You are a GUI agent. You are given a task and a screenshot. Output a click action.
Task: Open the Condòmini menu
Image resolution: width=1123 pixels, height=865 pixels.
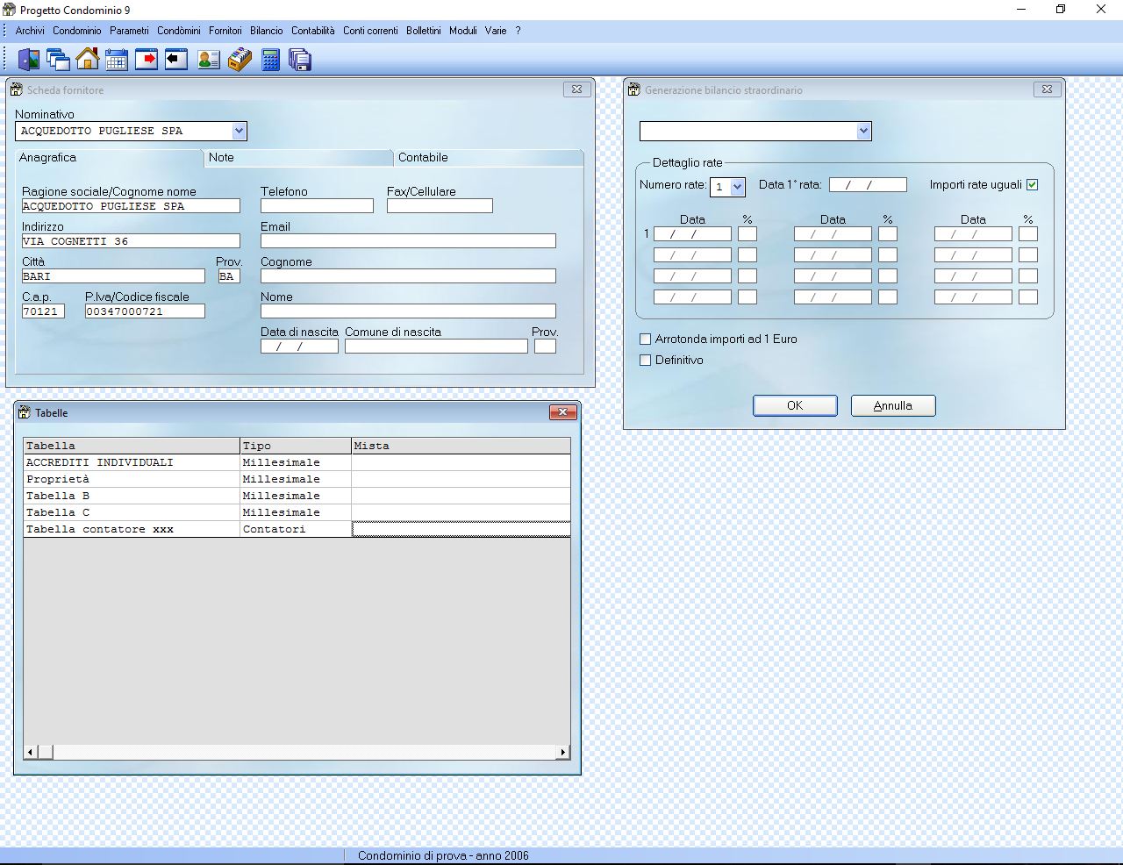(x=179, y=31)
